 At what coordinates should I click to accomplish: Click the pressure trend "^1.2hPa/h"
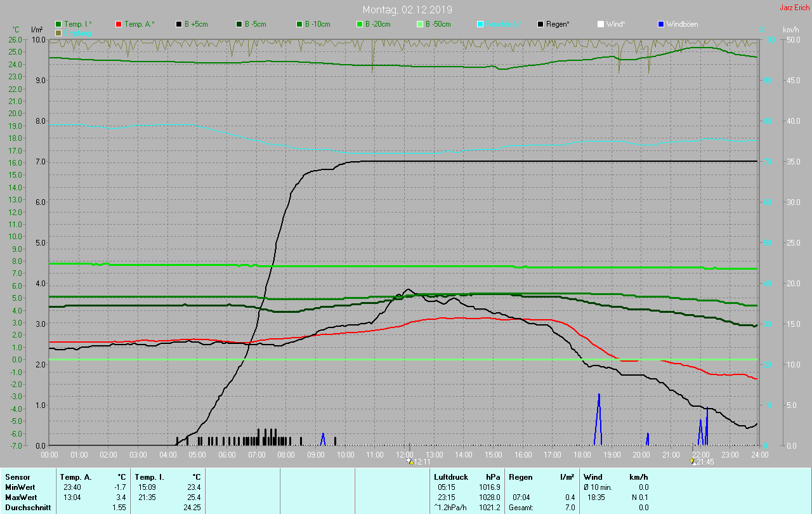tap(450, 508)
